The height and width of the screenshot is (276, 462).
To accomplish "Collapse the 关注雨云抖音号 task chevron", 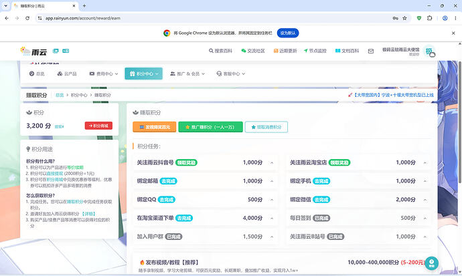I will tap(272, 163).
